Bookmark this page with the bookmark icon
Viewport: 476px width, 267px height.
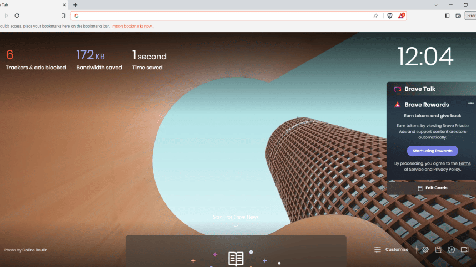coord(63,16)
